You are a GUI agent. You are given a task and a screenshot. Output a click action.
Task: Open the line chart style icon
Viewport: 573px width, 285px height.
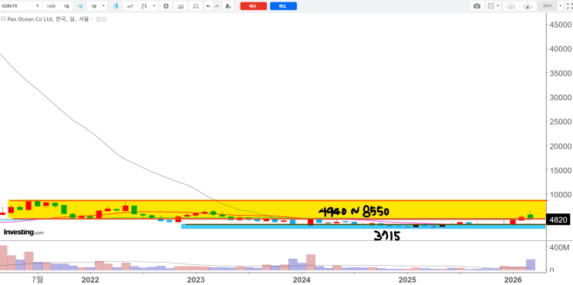tap(130, 6)
